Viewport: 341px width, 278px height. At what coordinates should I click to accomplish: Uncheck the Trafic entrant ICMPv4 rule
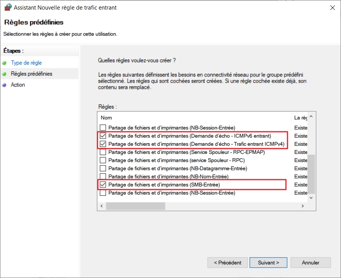pyautogui.click(x=102, y=144)
